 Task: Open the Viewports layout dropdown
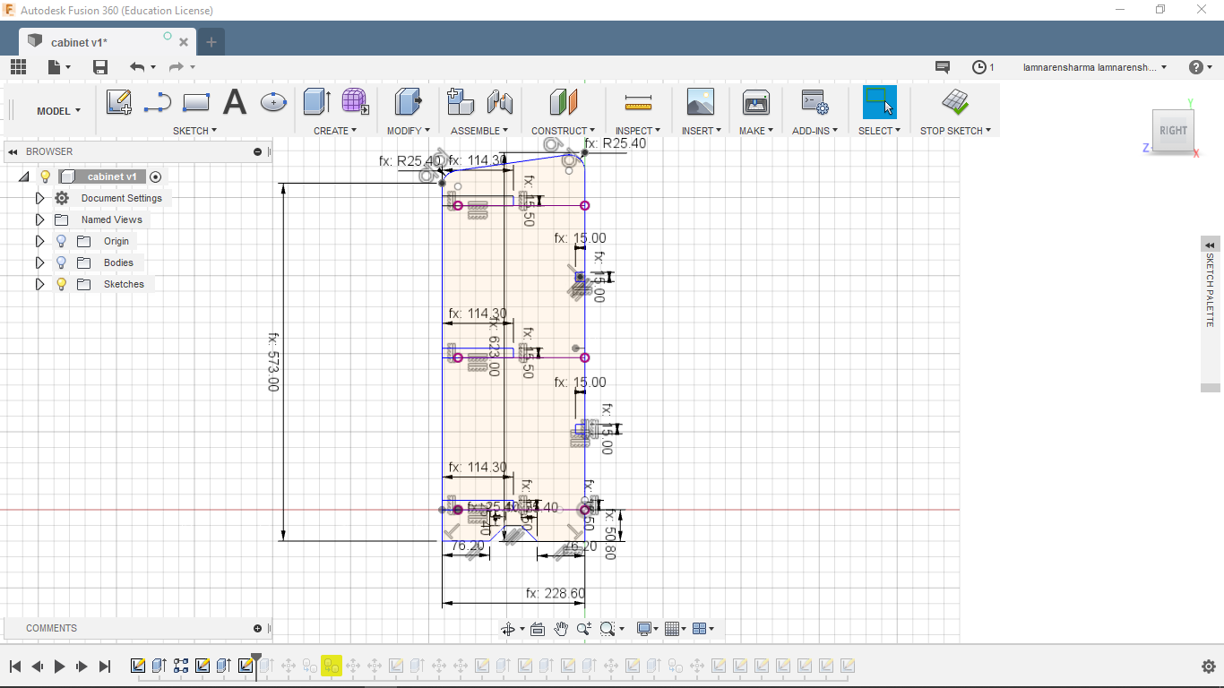[704, 629]
